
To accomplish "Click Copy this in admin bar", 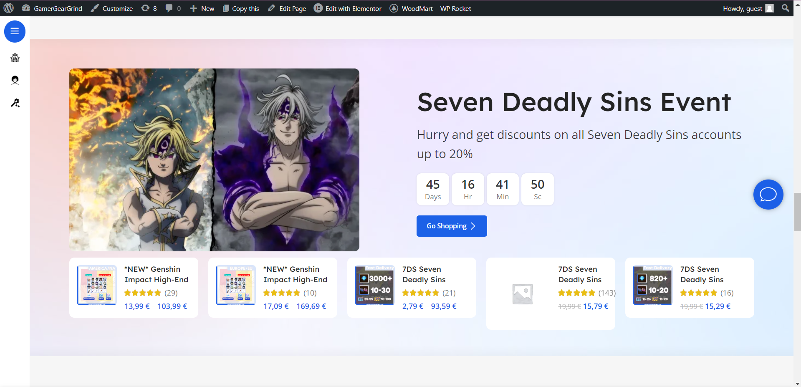I will click(x=241, y=8).
